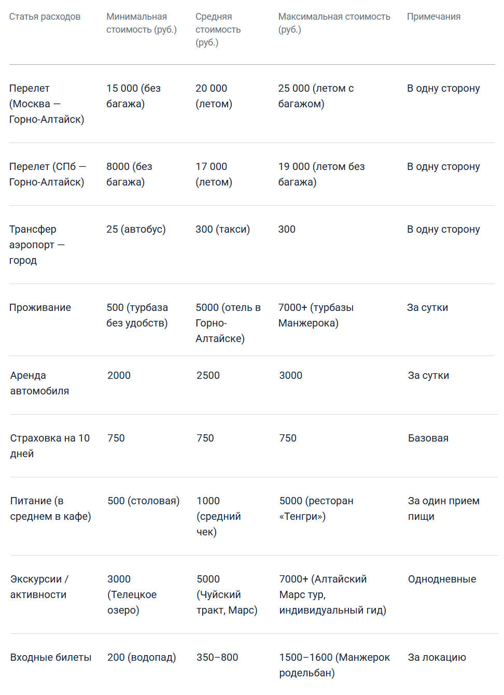Select the 'Минимальная стоимость (руб.)' header

(142, 23)
